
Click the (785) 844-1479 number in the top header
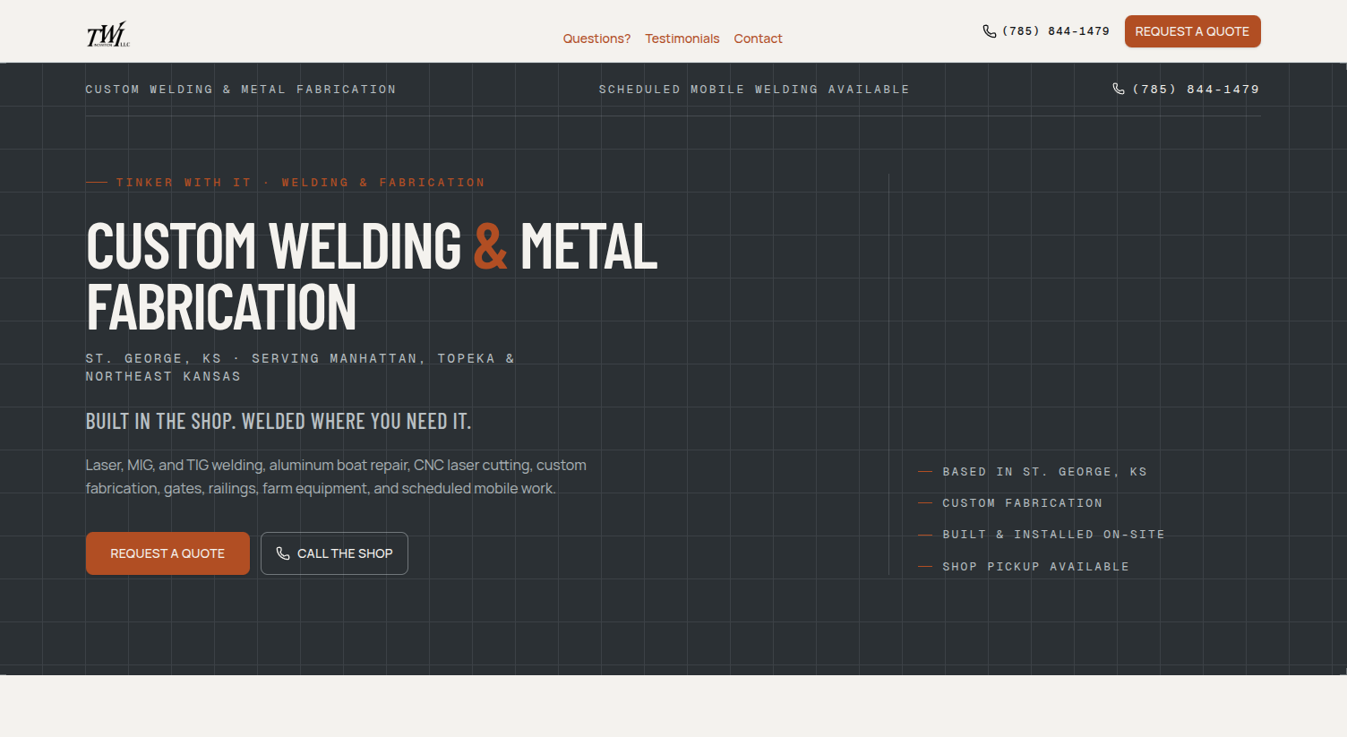click(1056, 31)
